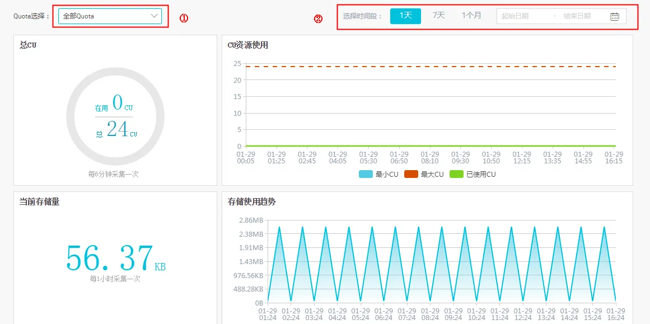The height and width of the screenshot is (324, 650).
Task: Click the 01-29 01:24 axis label
Action: [x=268, y=314]
